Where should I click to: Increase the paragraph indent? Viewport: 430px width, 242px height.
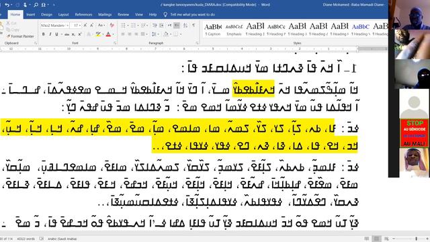(x=161, y=26)
